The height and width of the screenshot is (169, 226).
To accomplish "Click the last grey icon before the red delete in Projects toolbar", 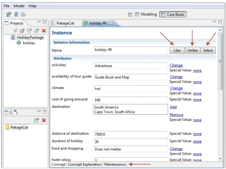I will 37,31.
